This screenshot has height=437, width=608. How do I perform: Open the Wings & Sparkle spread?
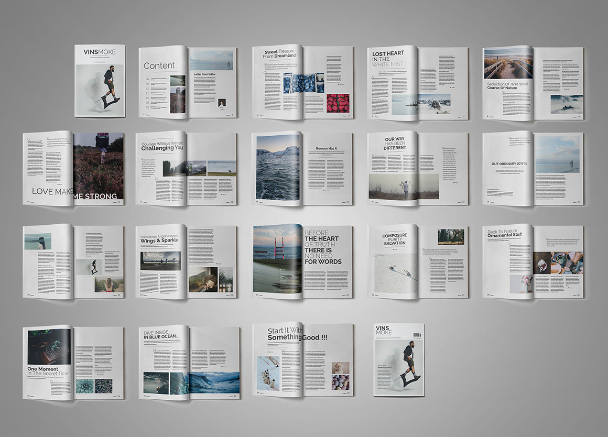186,262
